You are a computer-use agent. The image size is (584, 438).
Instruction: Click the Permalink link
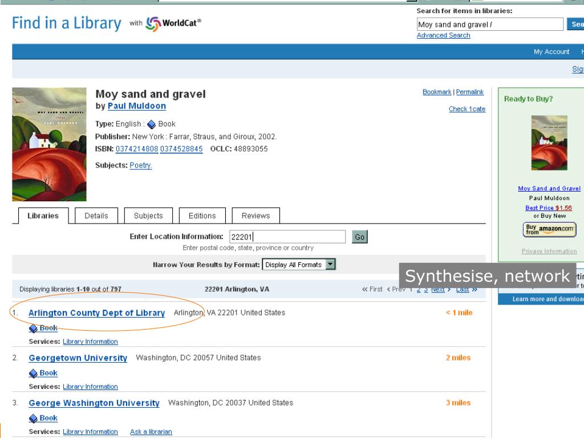(470, 92)
